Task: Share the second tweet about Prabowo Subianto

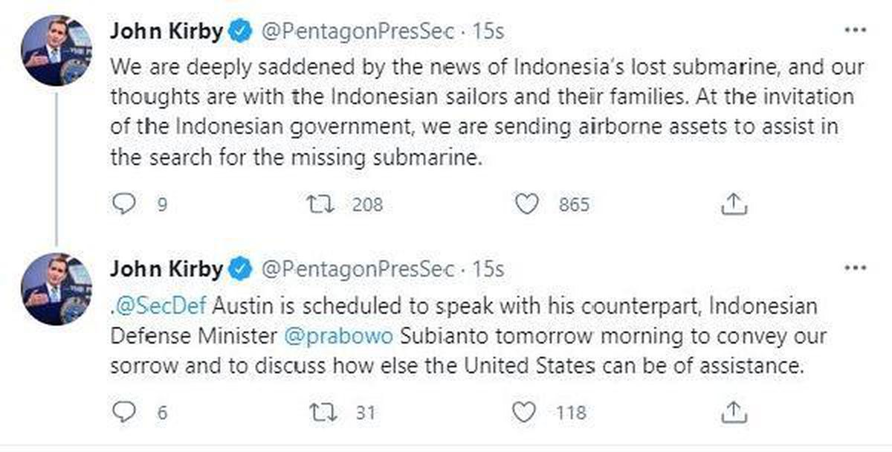Action: pyautogui.click(x=732, y=410)
